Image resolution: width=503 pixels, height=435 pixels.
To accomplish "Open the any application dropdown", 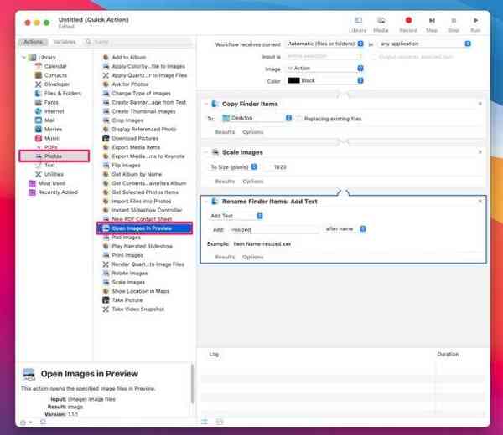I will pos(424,43).
